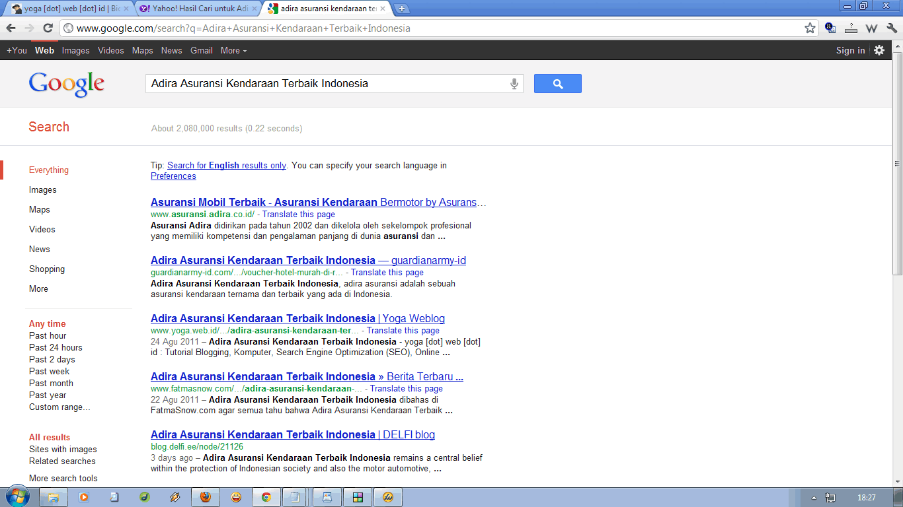
Task: Open the Preferences link
Action: pos(173,176)
